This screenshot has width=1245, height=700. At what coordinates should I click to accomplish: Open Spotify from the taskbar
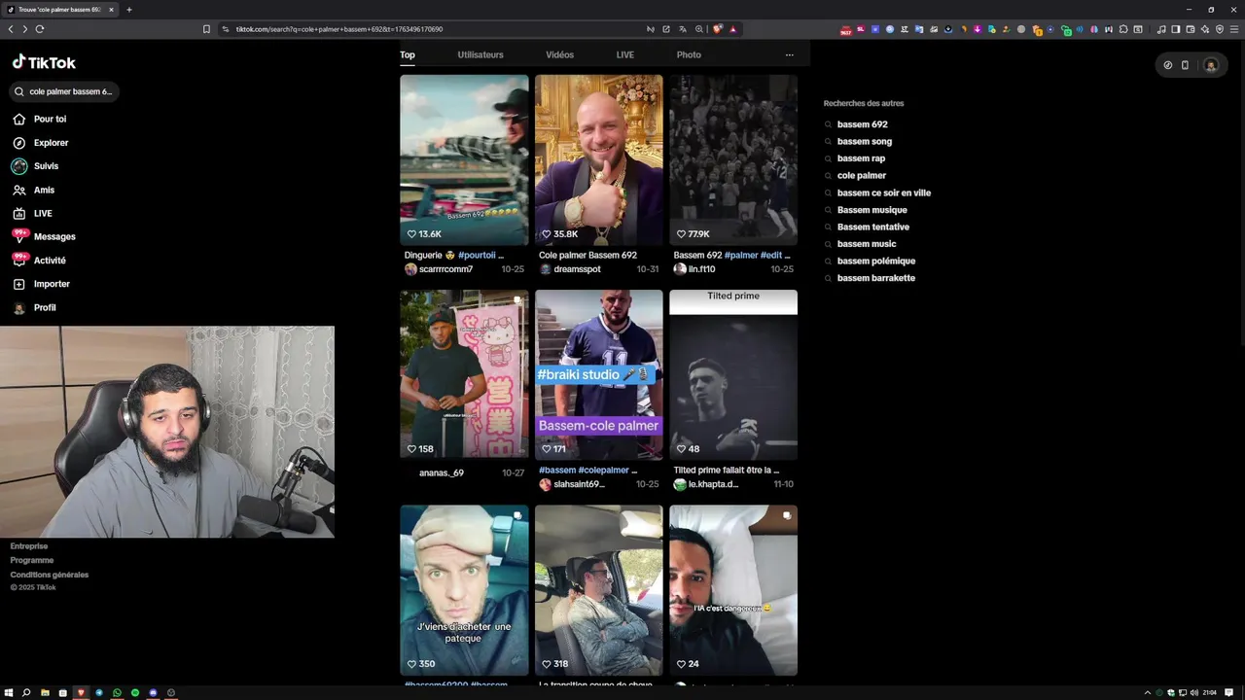135,692
